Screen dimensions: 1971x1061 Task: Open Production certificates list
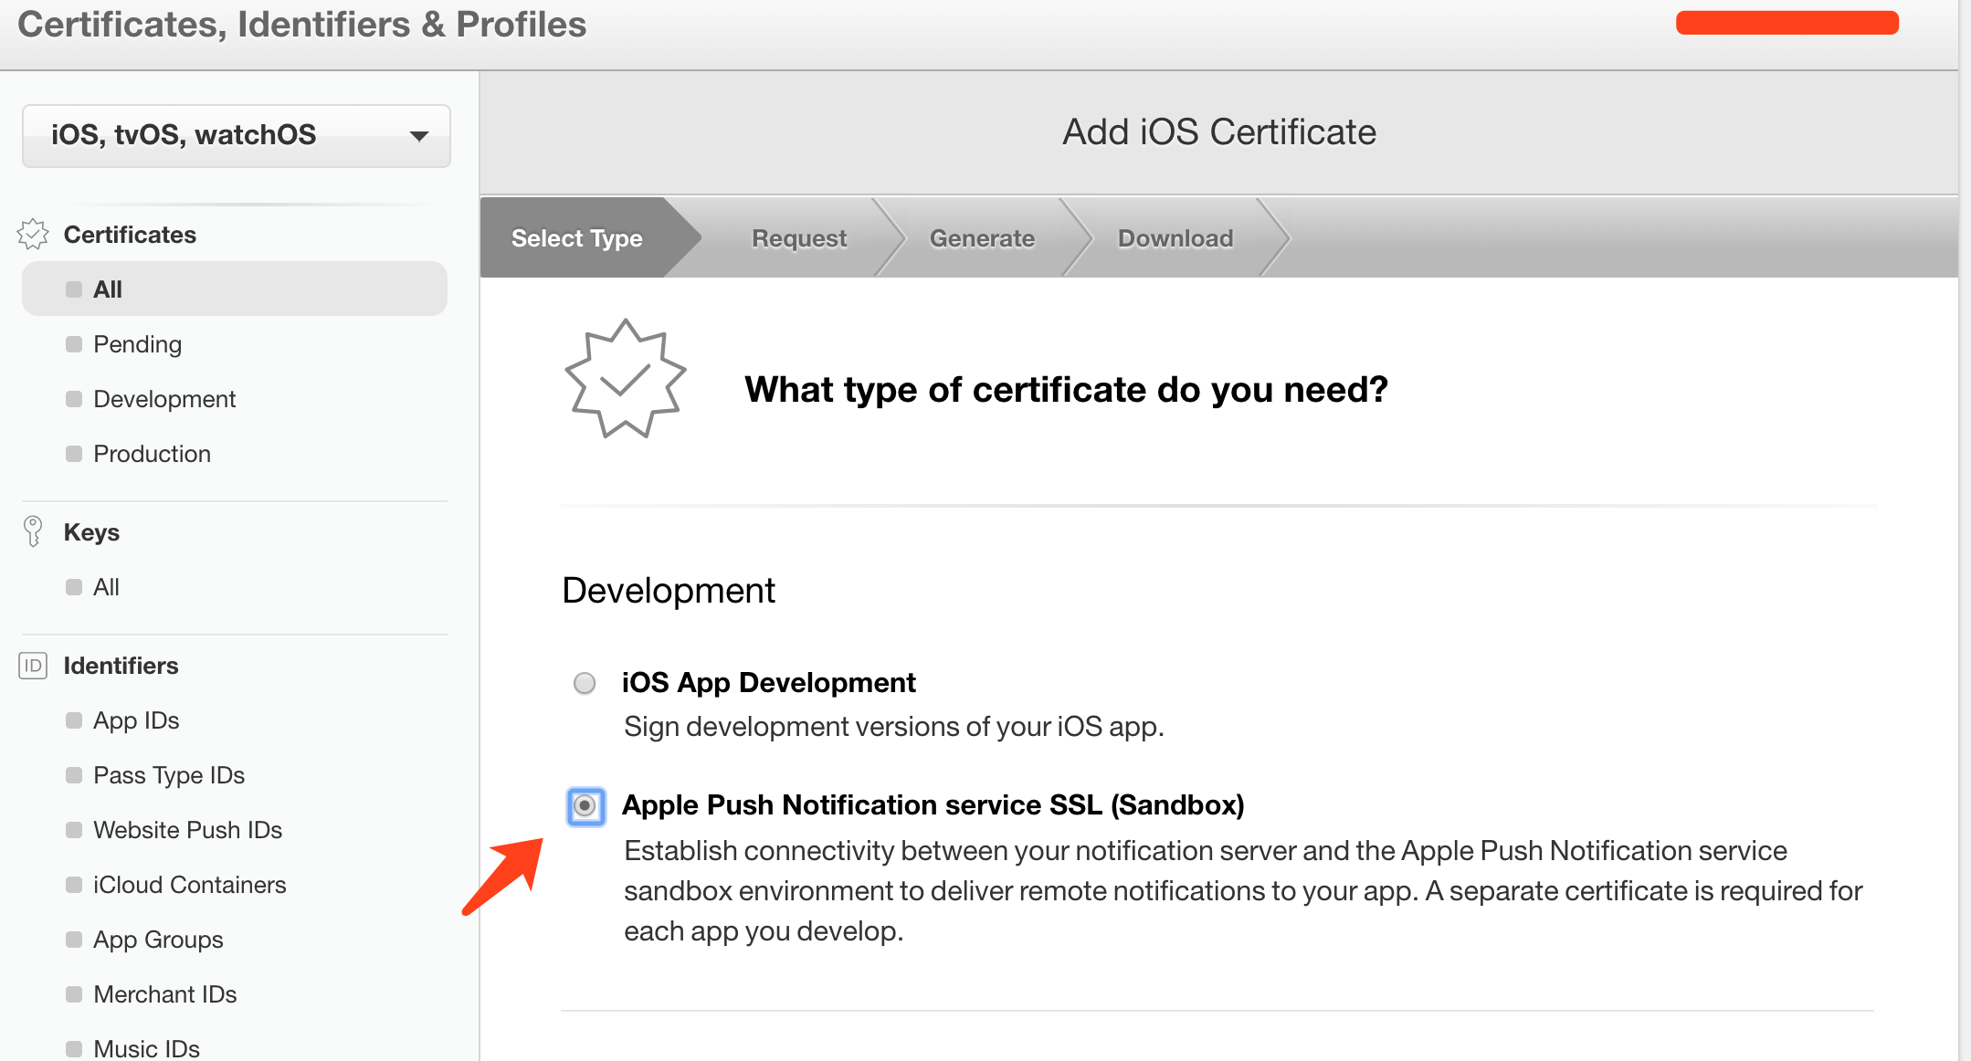[x=152, y=454]
